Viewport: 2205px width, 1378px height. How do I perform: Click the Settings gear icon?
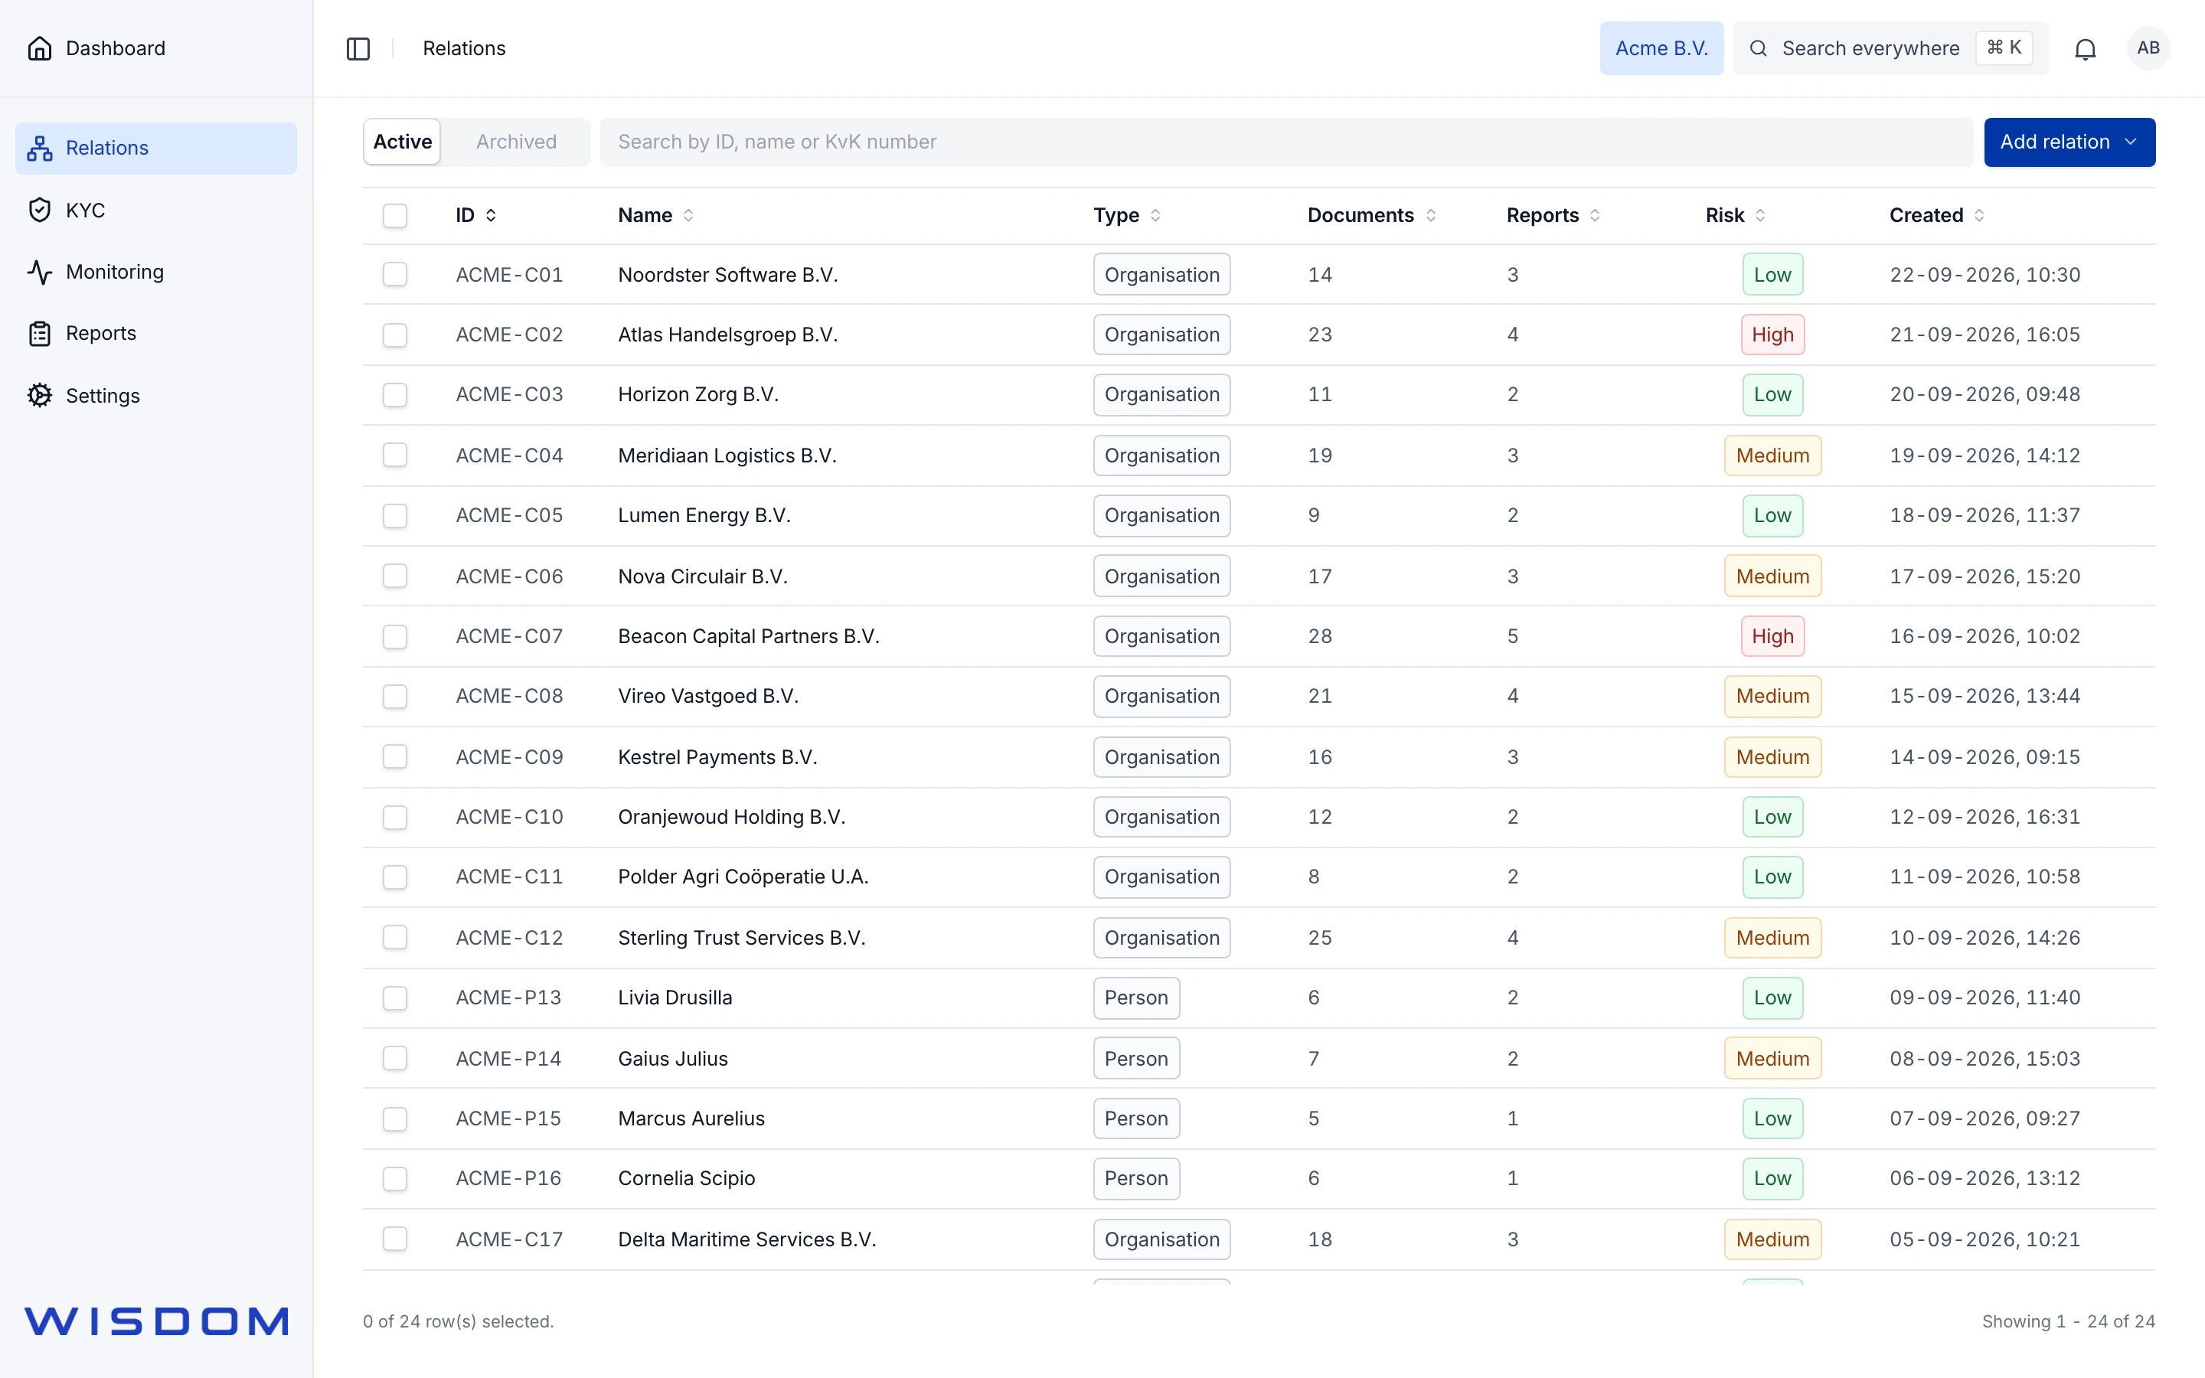click(39, 396)
